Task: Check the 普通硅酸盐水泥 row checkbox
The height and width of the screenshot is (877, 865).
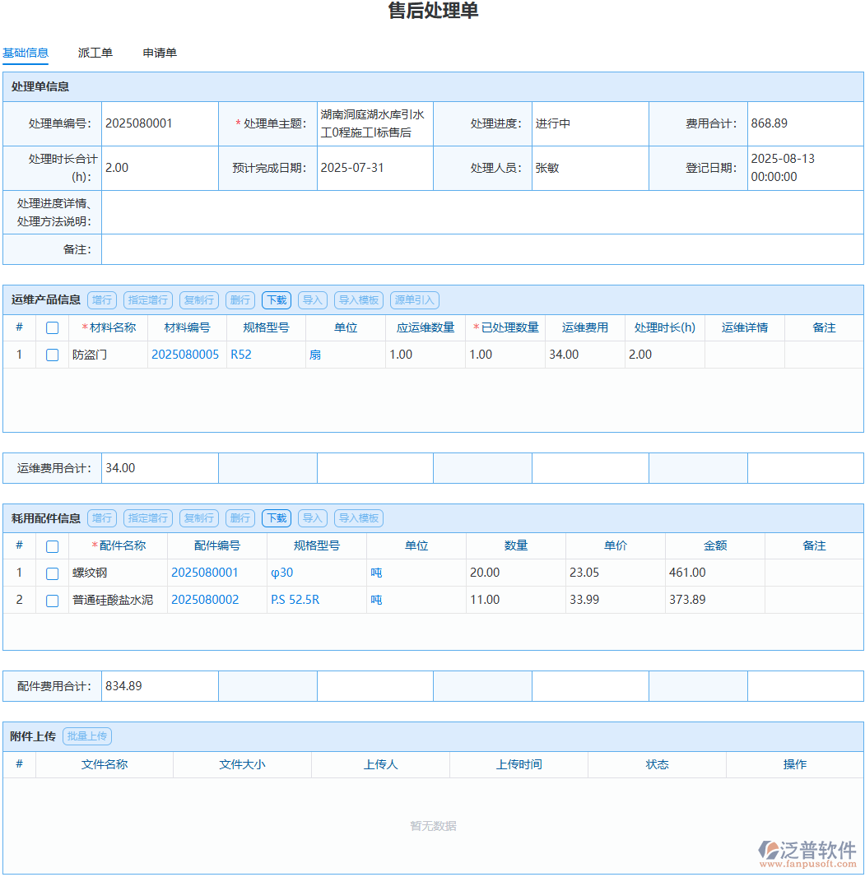Action: pos(52,600)
